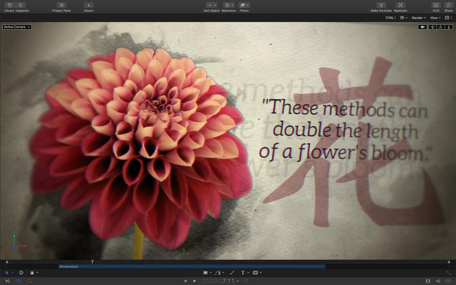Open the Inspector pane
The height and width of the screenshot is (285, 456).
point(21,5)
